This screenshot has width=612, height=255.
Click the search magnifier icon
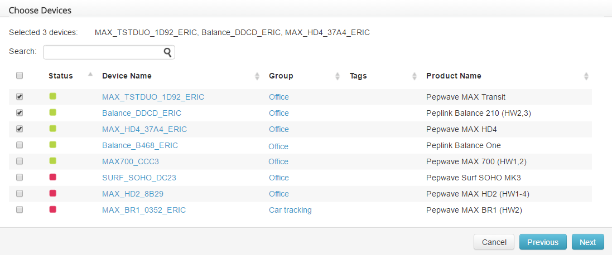click(167, 52)
